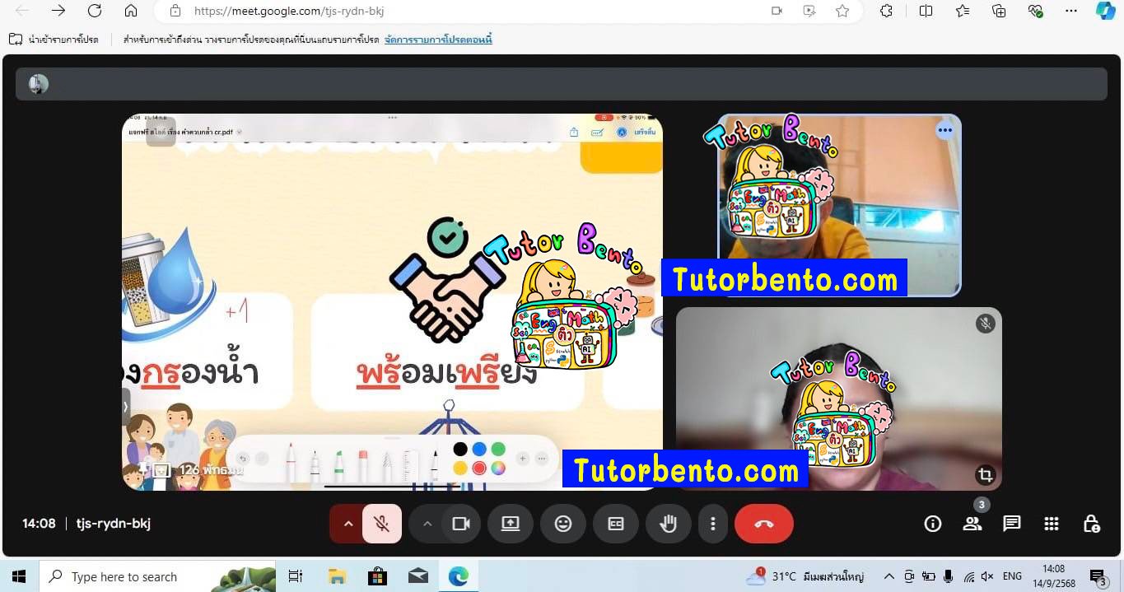Toggle closed captions on
The height and width of the screenshot is (592, 1124).
point(616,524)
